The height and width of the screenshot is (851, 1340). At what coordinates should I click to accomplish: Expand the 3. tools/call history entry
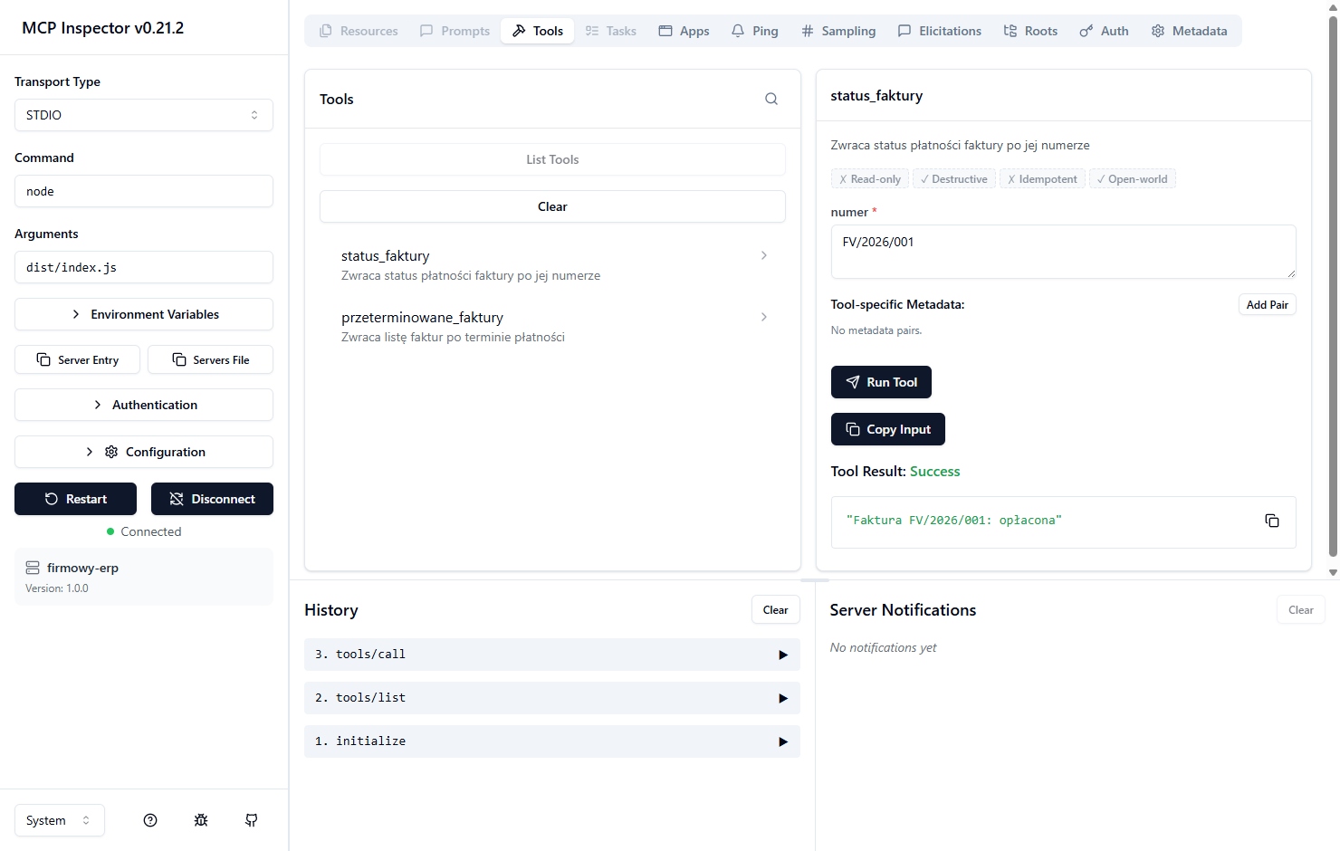click(x=552, y=655)
